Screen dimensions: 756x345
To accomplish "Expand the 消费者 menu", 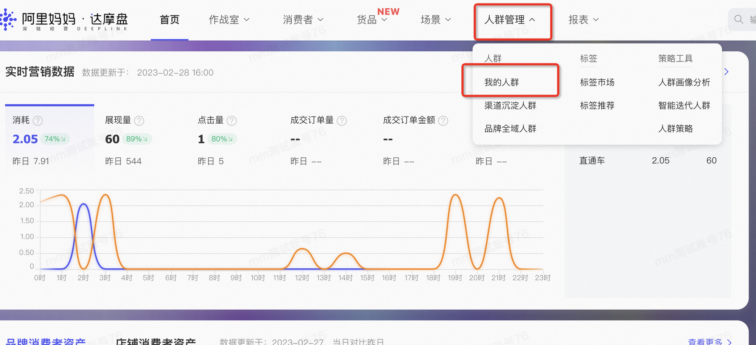I will tap(303, 20).
